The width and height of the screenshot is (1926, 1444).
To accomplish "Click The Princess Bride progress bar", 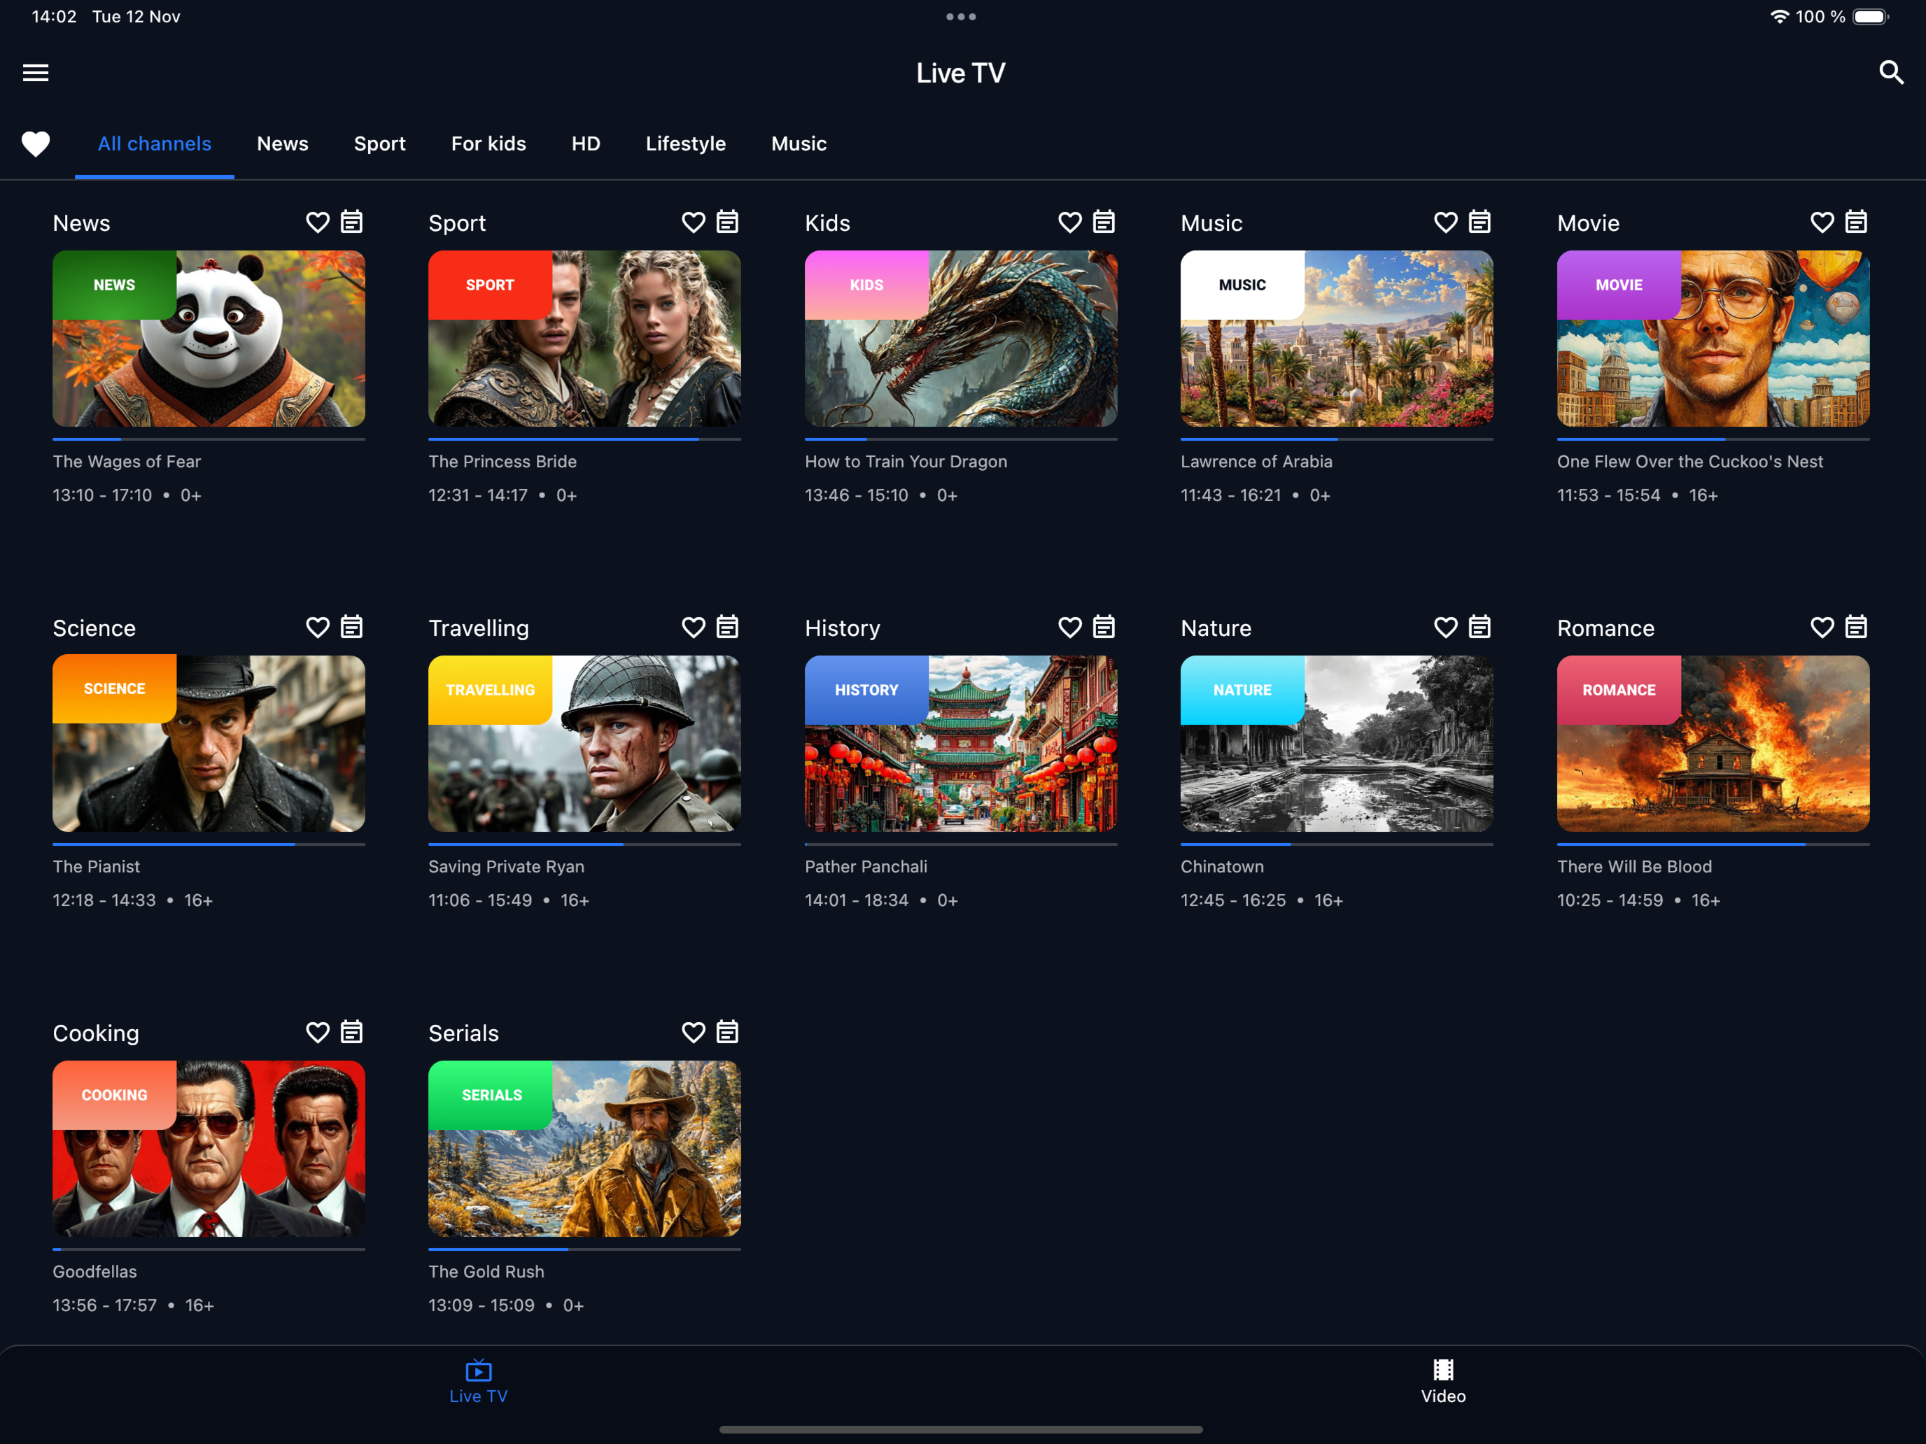I will click(584, 439).
